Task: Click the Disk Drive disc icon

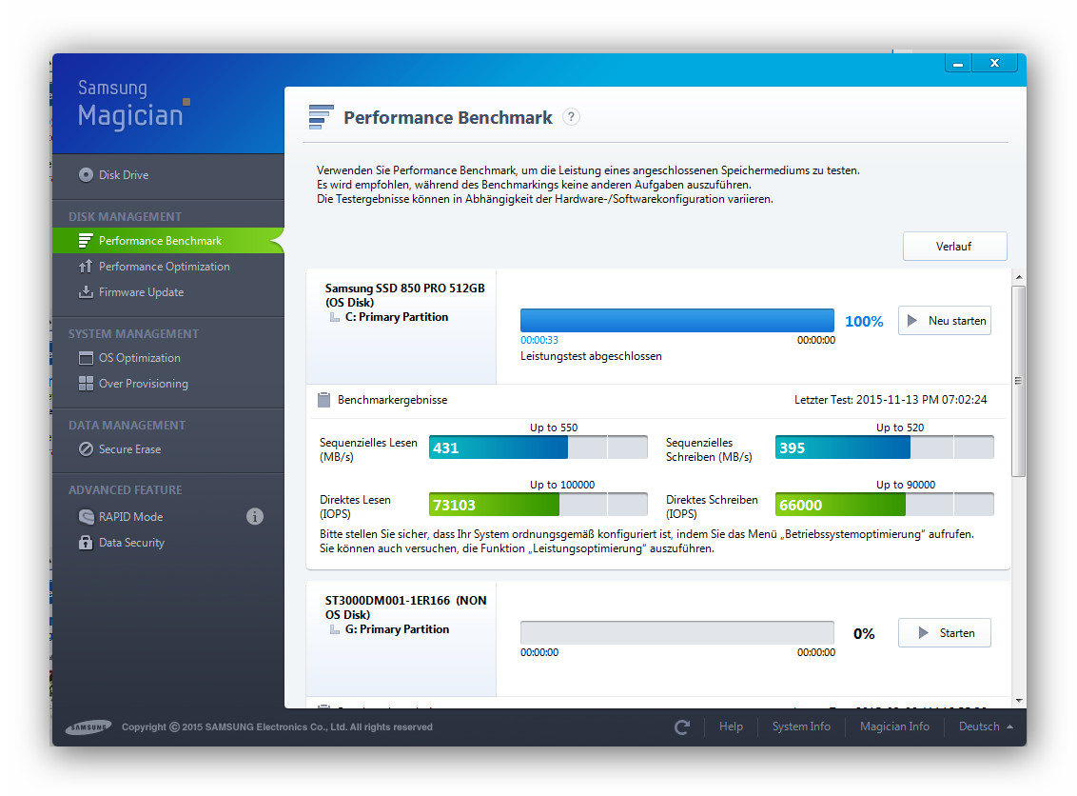Action: click(86, 174)
